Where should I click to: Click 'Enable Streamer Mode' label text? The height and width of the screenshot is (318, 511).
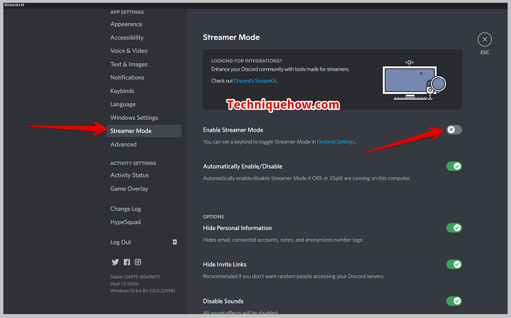click(x=233, y=130)
